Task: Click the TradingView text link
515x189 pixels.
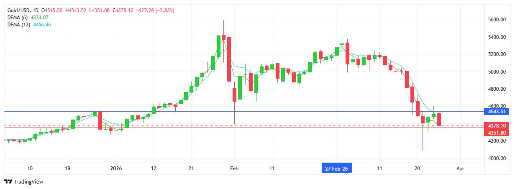Action: (28, 181)
